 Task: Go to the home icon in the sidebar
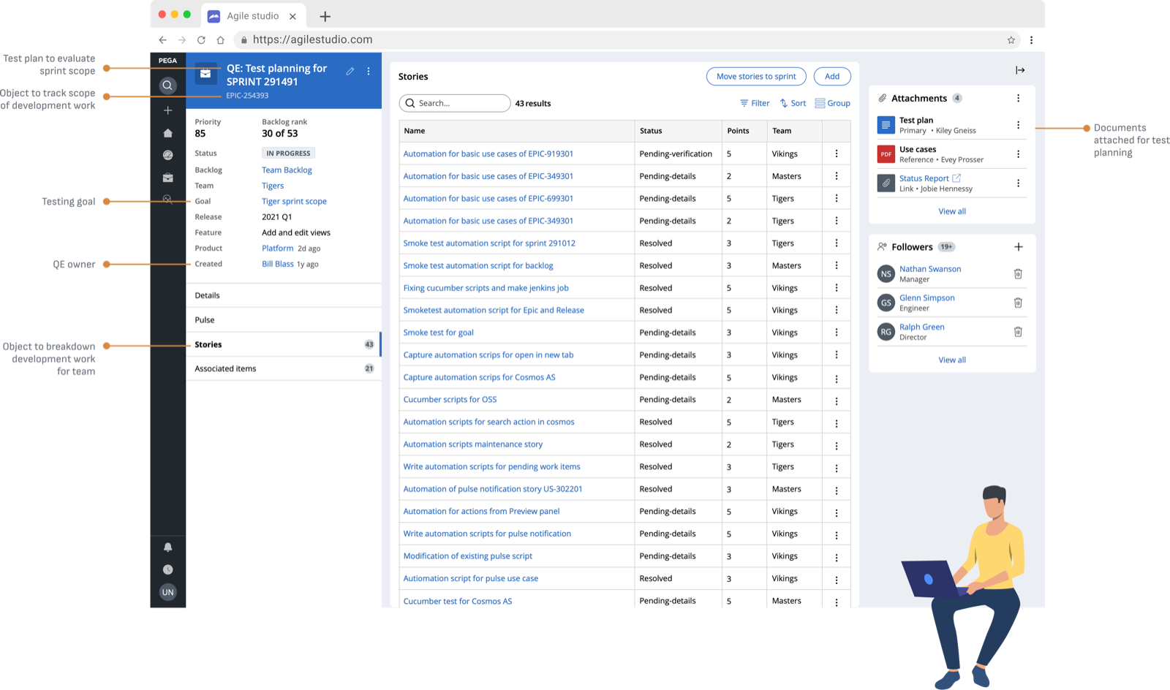(x=167, y=133)
